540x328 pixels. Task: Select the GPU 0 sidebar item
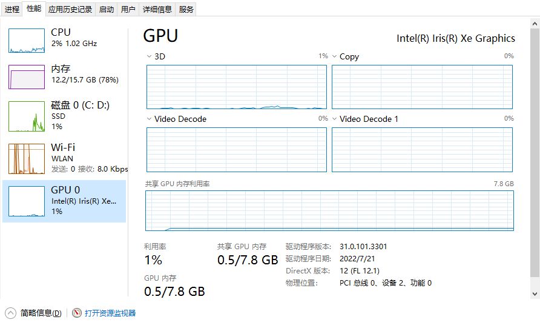tap(64, 201)
